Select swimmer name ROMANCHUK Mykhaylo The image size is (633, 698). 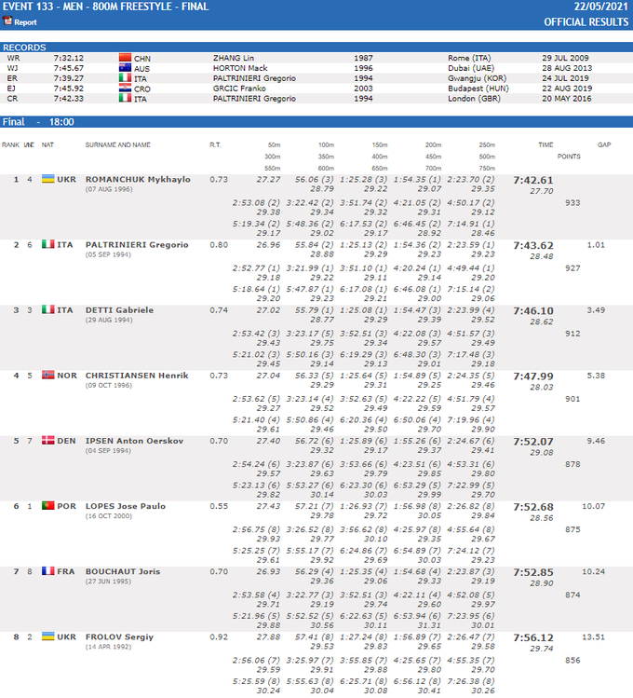pos(138,179)
